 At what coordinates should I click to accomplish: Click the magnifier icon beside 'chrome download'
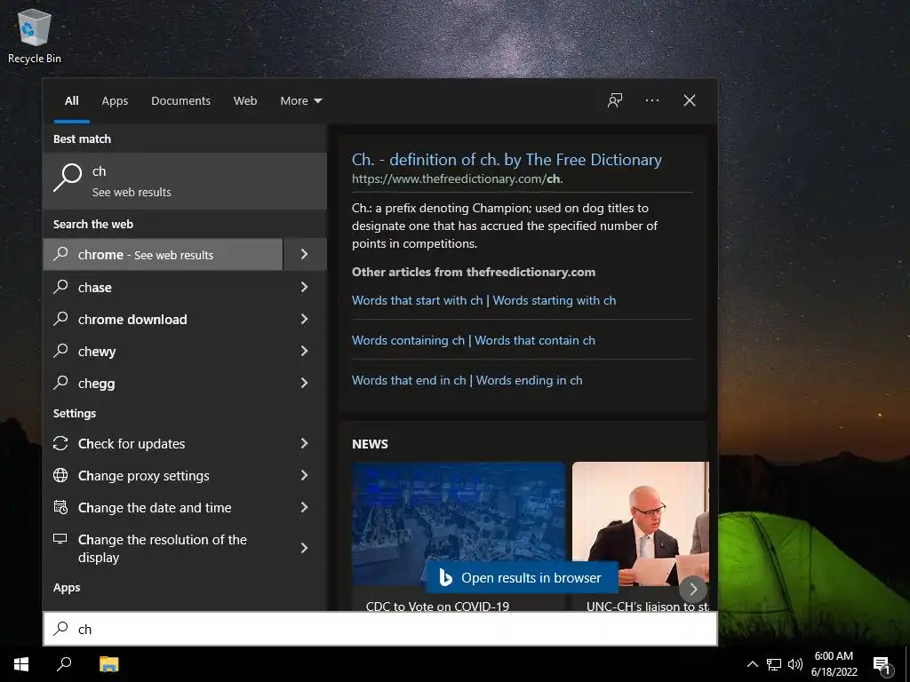[x=61, y=319]
